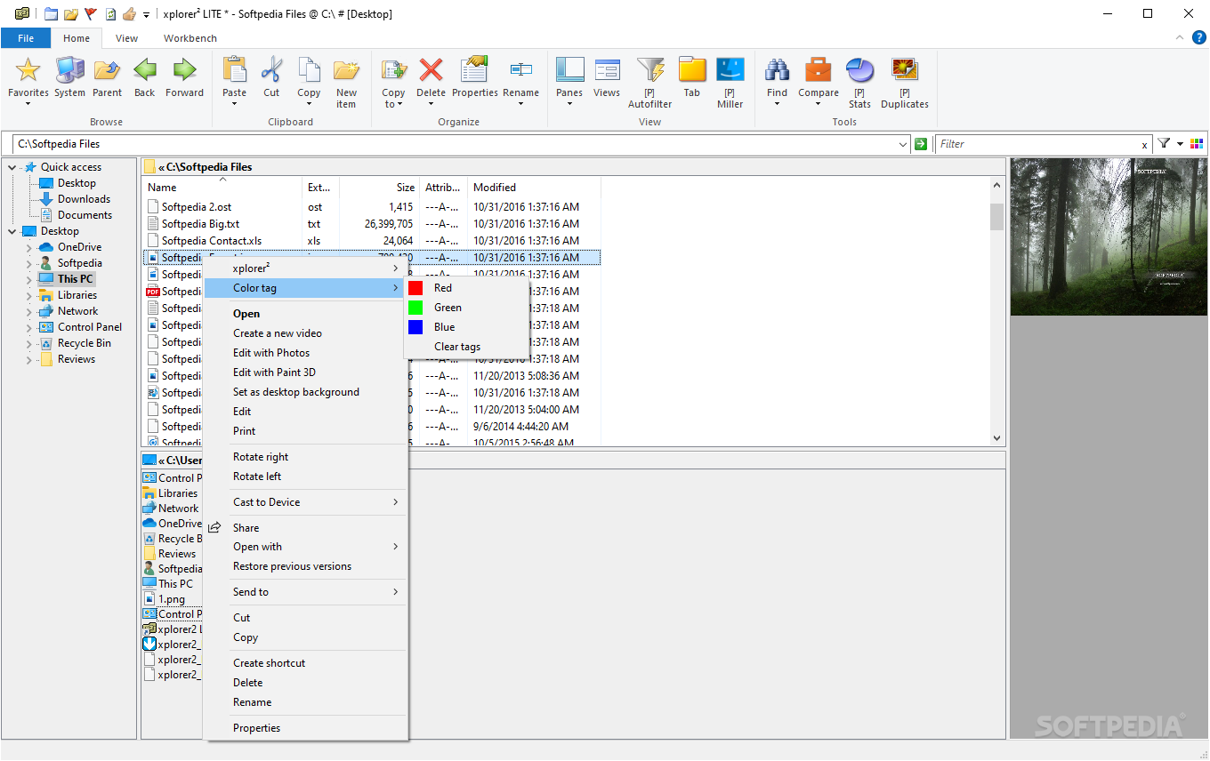Viewport: 1210px width, 761px height.
Task: Open the Stats pie chart icon
Action: [859, 69]
